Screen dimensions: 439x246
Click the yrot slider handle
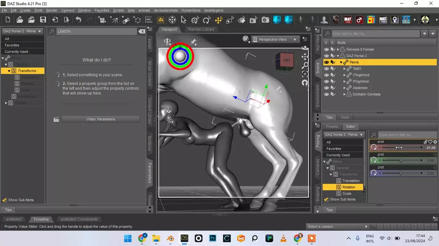[401, 160]
